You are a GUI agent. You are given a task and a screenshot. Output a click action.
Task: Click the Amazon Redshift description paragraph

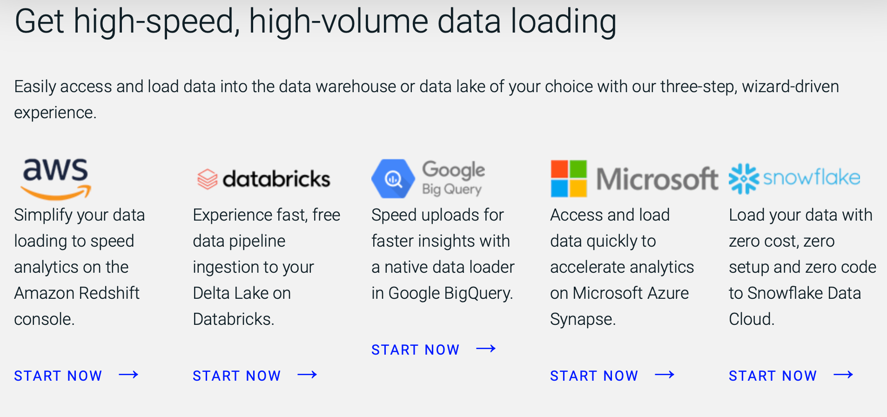click(80, 267)
